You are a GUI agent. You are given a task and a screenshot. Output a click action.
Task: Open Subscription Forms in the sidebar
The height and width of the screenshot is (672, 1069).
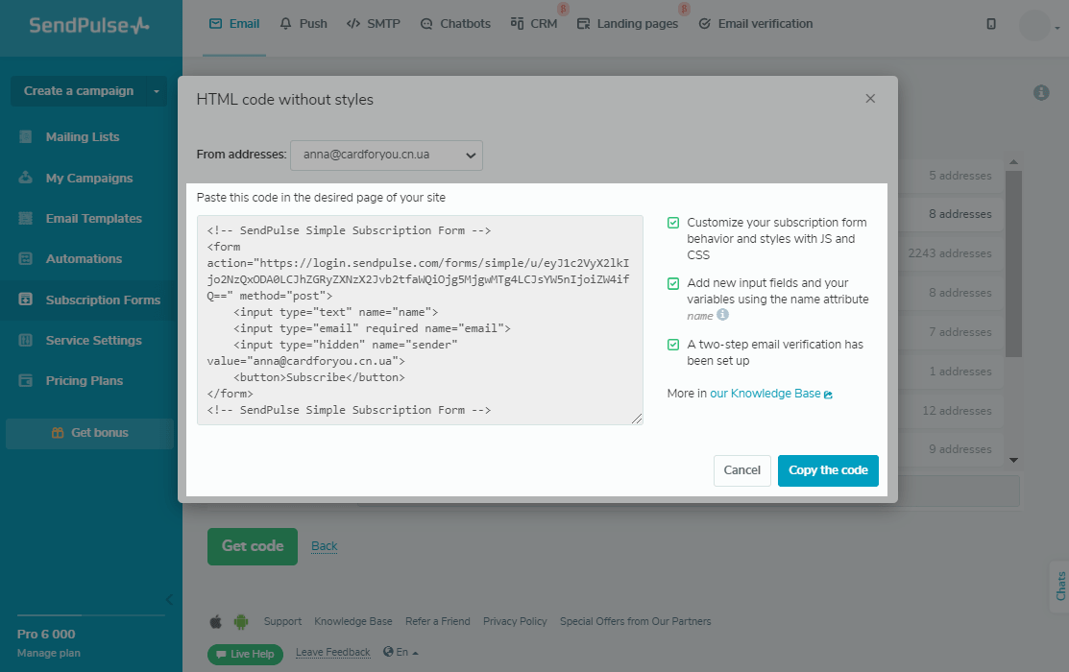click(x=103, y=300)
